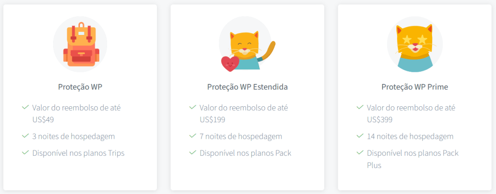The image size is (496, 194).
Task: Click the backpack illustration icon
Action: coord(80,45)
